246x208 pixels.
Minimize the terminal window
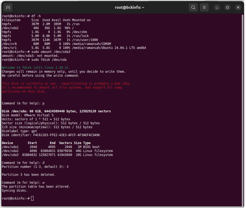[217, 7]
